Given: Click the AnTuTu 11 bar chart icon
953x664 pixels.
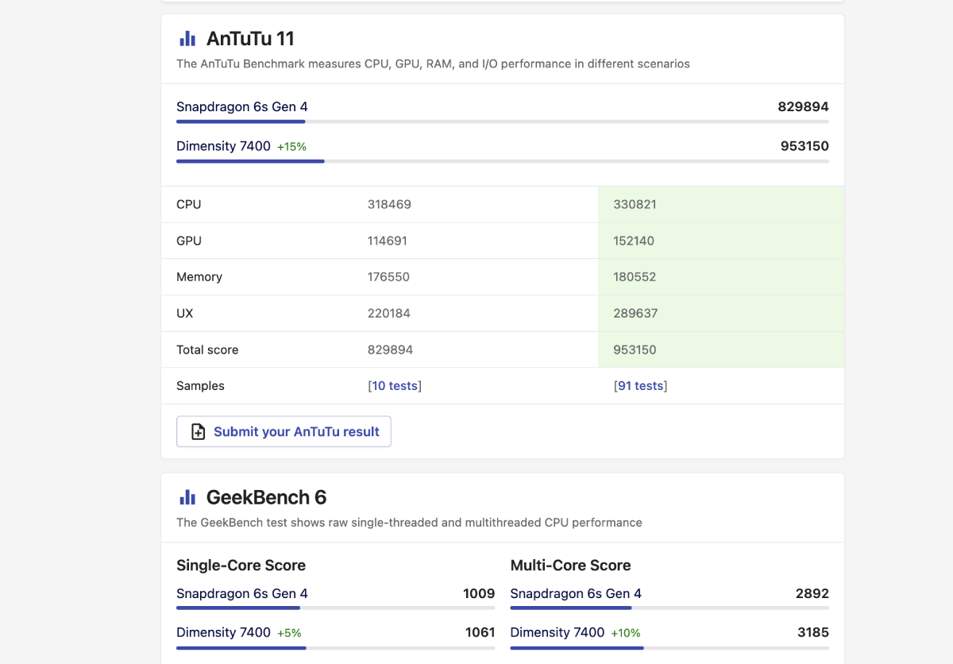Looking at the screenshot, I should [187, 38].
